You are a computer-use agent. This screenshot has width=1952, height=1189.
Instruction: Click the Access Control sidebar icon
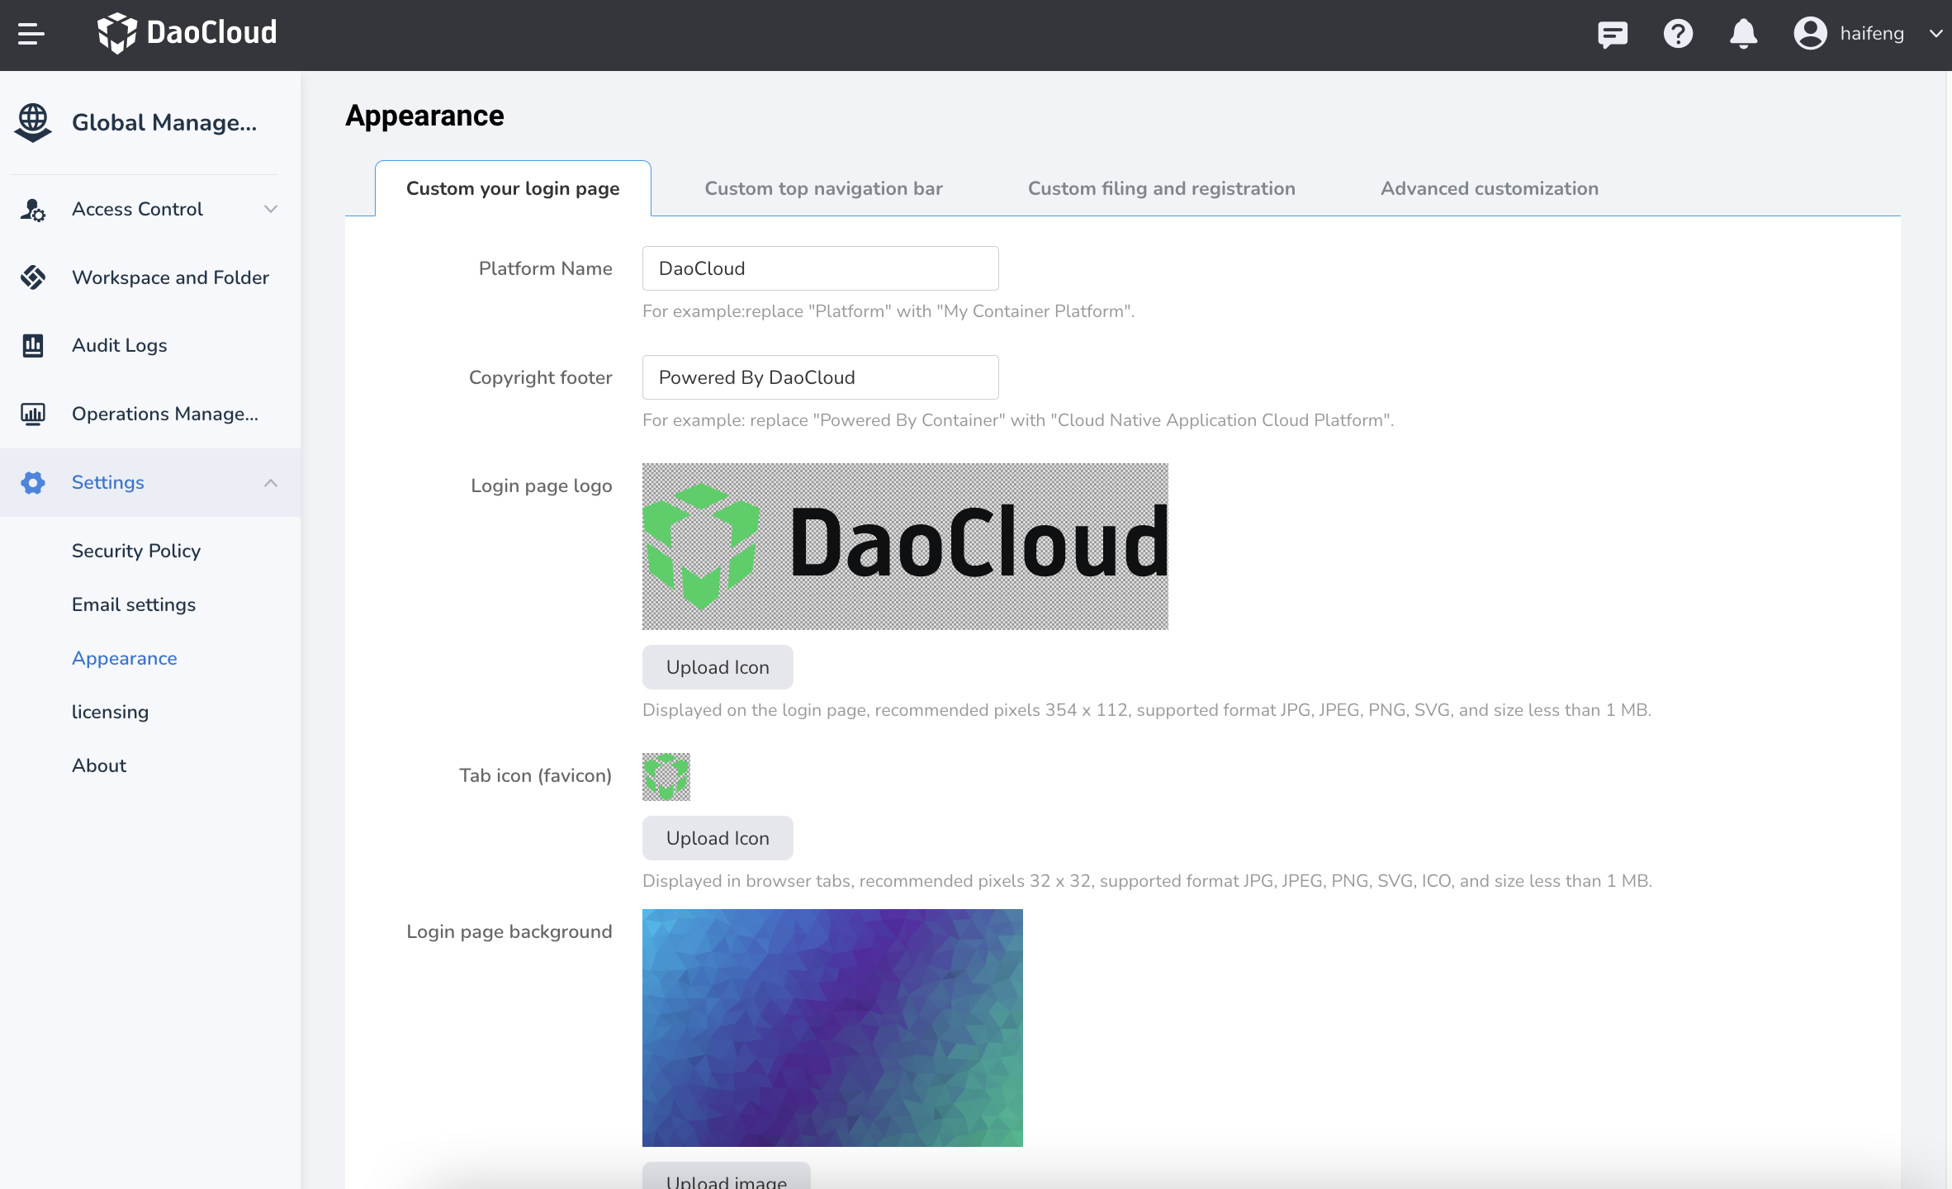(x=33, y=210)
